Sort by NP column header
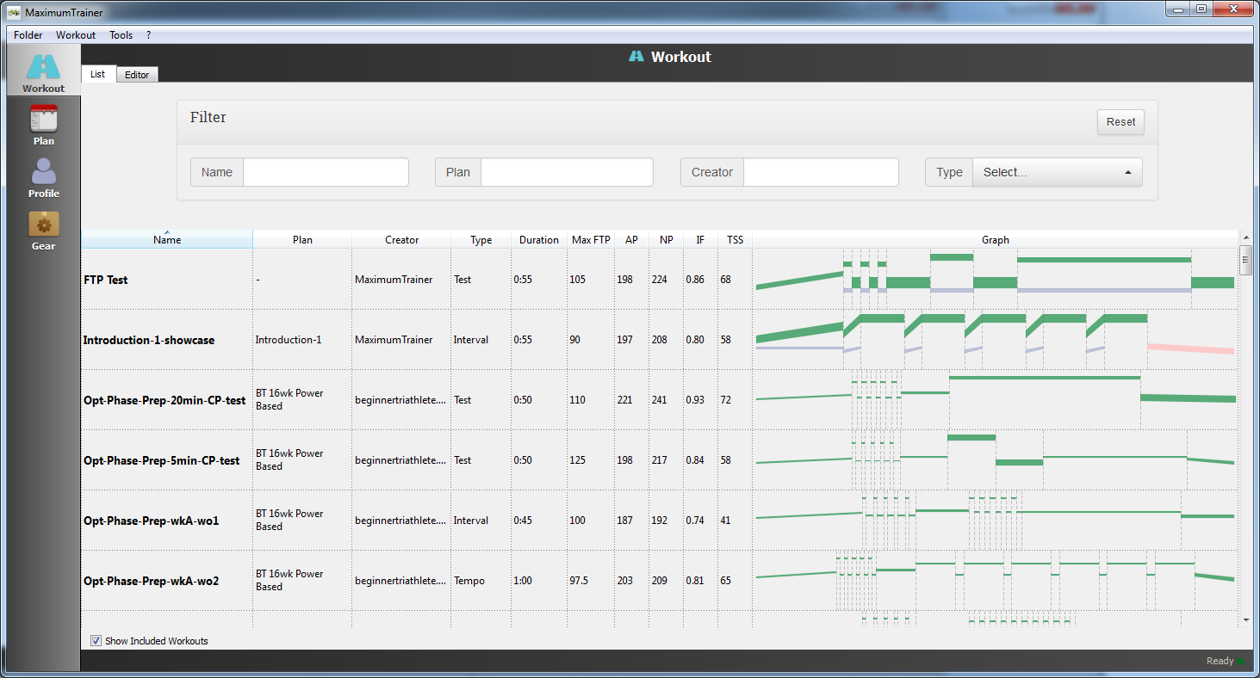 (x=666, y=239)
